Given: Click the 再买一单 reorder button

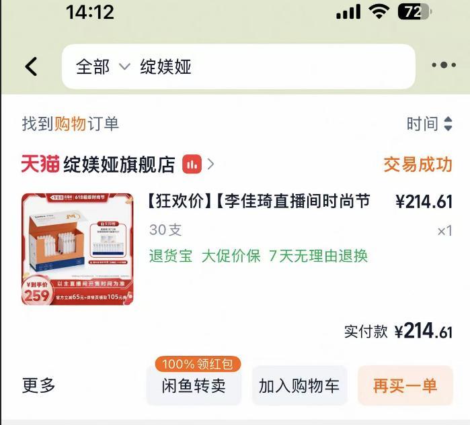Looking at the screenshot, I should [405, 386].
